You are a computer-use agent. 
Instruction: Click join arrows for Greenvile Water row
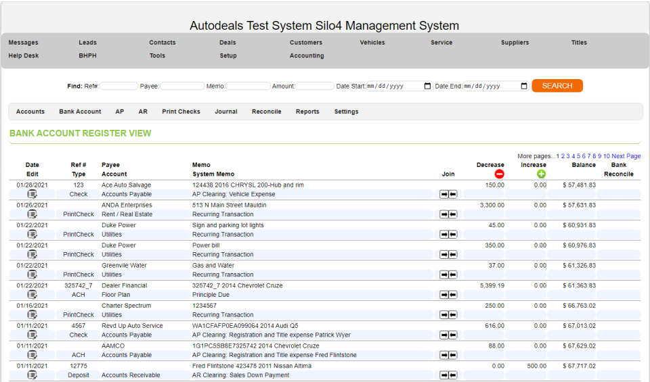(448, 274)
